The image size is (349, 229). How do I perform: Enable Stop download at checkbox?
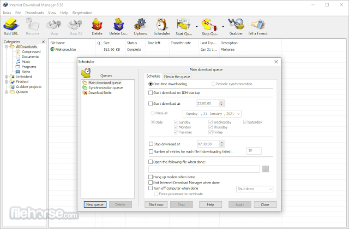point(151,144)
